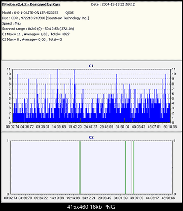Click '40:03:43' on the C1 time axis
This screenshot has height=211, width=183.
138,126
